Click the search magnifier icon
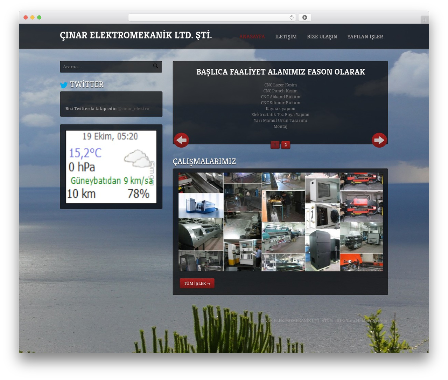The image size is (448, 380). pos(155,66)
